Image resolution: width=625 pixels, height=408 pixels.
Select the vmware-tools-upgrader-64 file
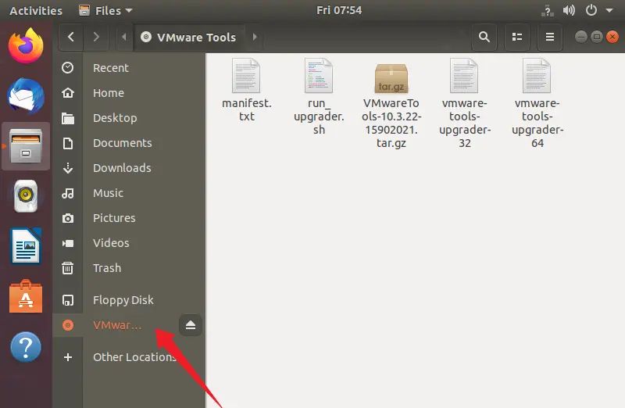(537, 104)
